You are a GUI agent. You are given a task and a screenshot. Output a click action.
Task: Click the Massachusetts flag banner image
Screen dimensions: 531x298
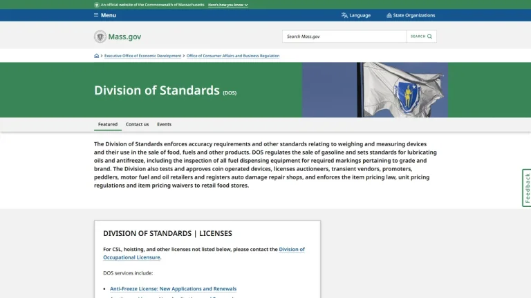pos(375,90)
